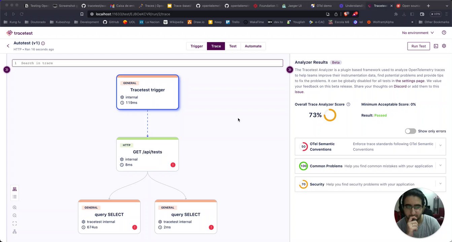
Task: Open the Issue link
Action: [299, 92]
